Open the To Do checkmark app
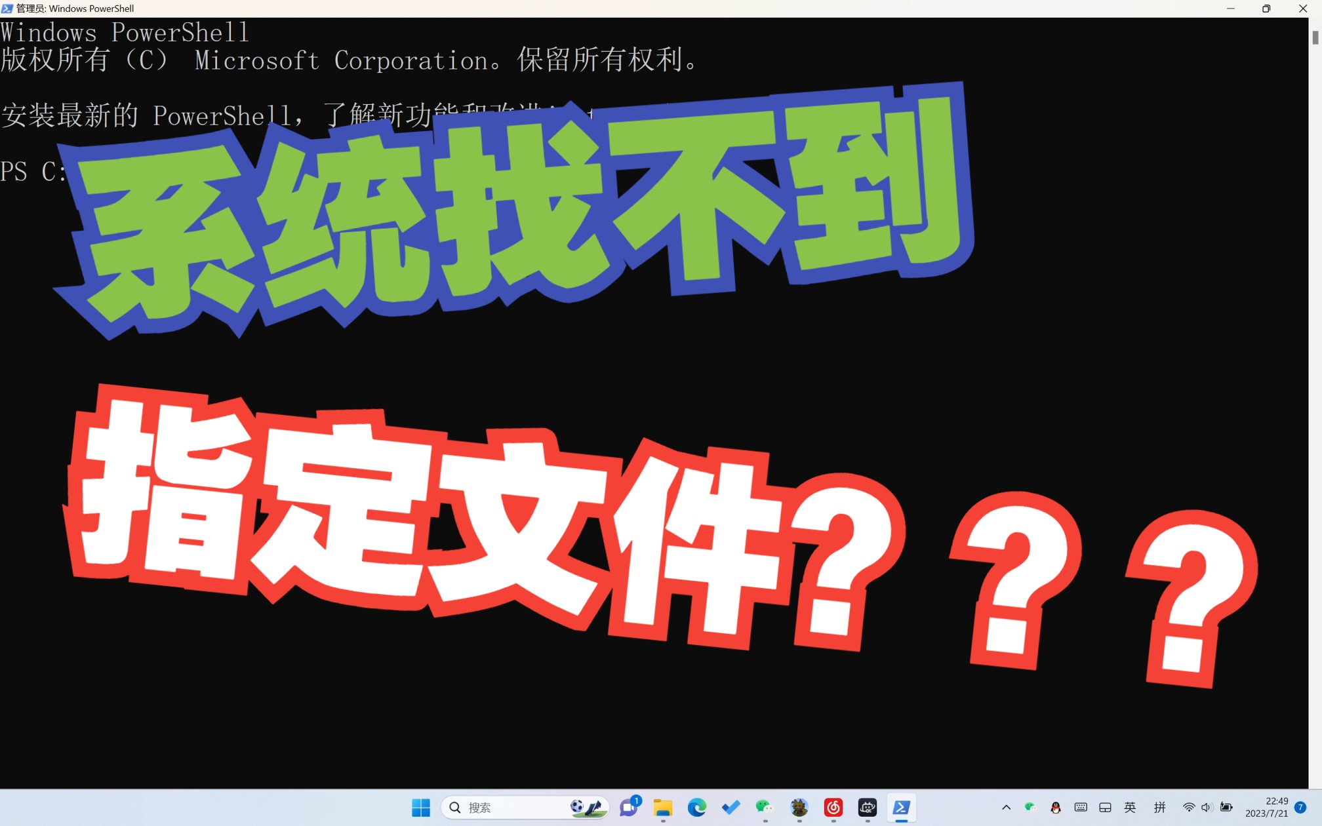 click(x=731, y=808)
